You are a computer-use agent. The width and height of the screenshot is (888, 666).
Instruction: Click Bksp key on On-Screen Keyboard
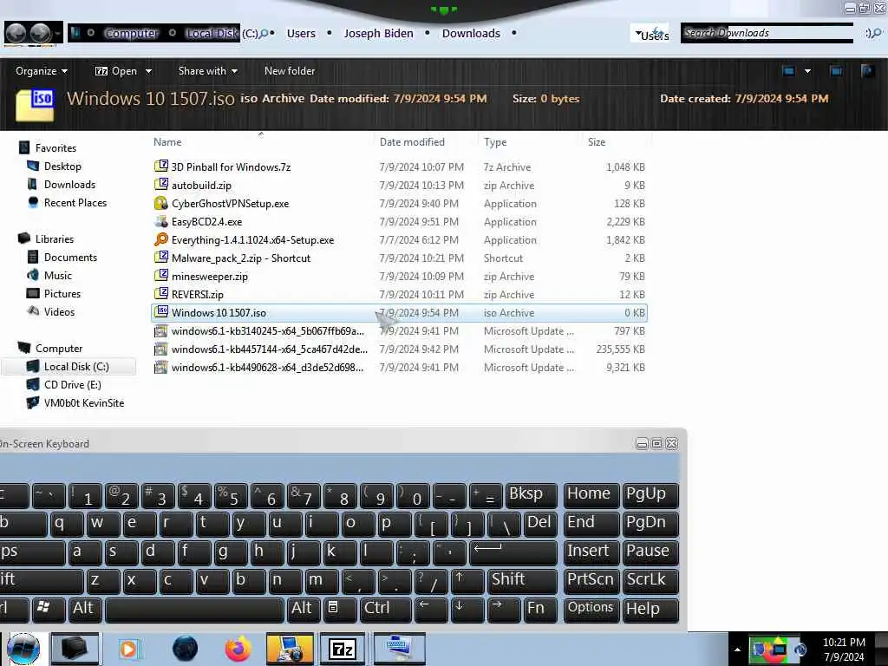(x=530, y=495)
